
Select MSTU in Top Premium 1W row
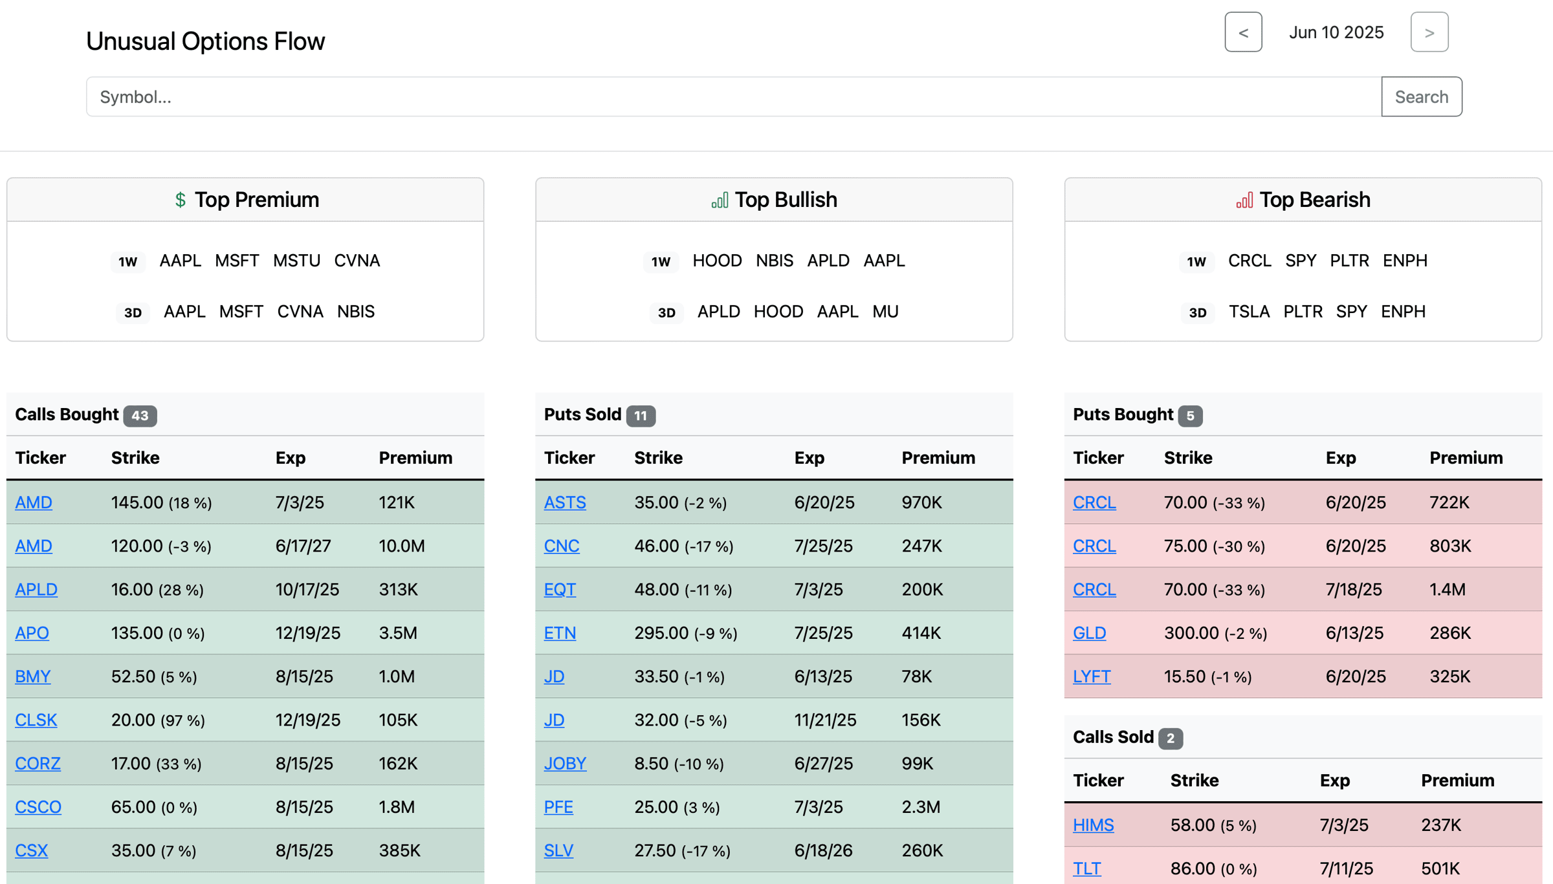tap(296, 261)
